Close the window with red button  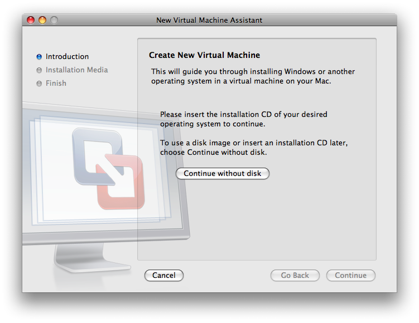click(x=31, y=20)
